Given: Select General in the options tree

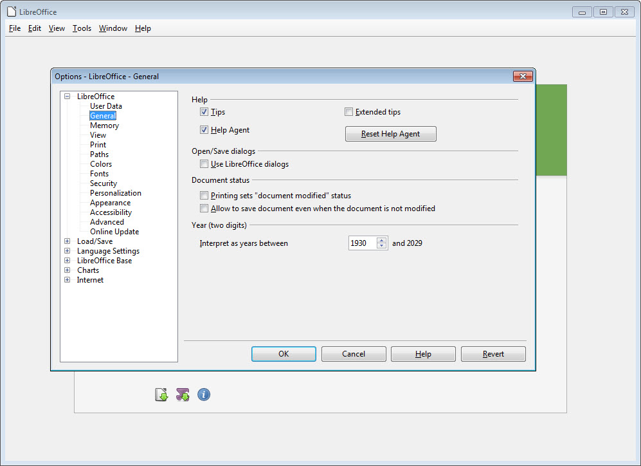Looking at the screenshot, I should (103, 116).
